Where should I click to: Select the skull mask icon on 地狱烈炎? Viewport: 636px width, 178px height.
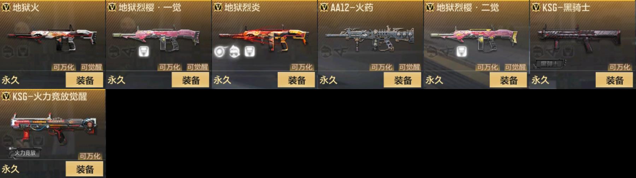pos(235,52)
